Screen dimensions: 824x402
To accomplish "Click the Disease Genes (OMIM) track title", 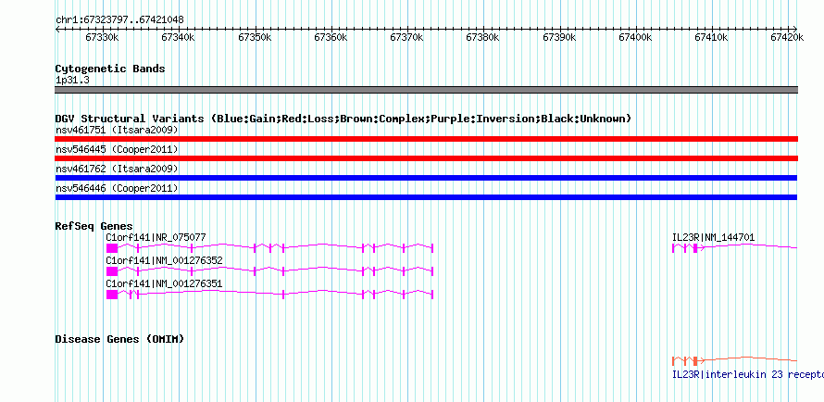I will point(119,339).
